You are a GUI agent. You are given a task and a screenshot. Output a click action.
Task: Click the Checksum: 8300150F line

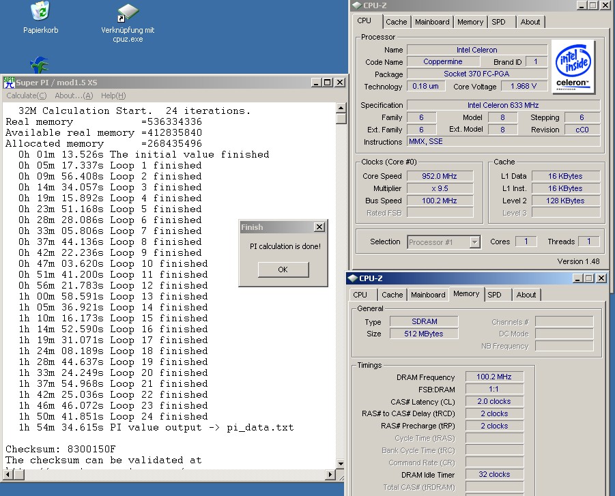[60, 449]
